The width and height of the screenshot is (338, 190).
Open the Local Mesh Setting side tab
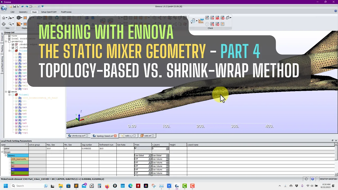[2, 64]
